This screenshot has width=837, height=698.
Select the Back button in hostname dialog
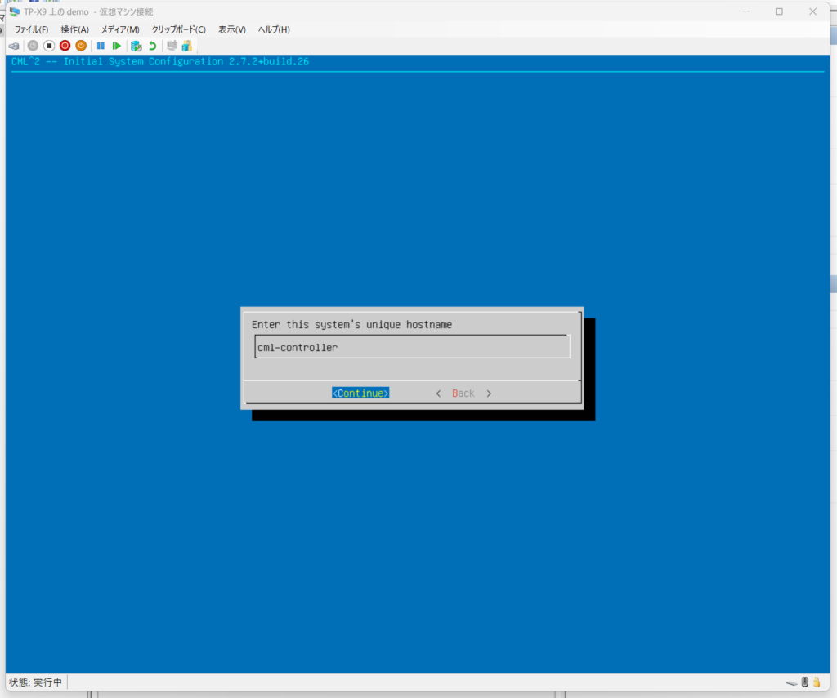click(463, 393)
